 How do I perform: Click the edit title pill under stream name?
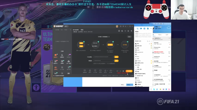[75, 32]
